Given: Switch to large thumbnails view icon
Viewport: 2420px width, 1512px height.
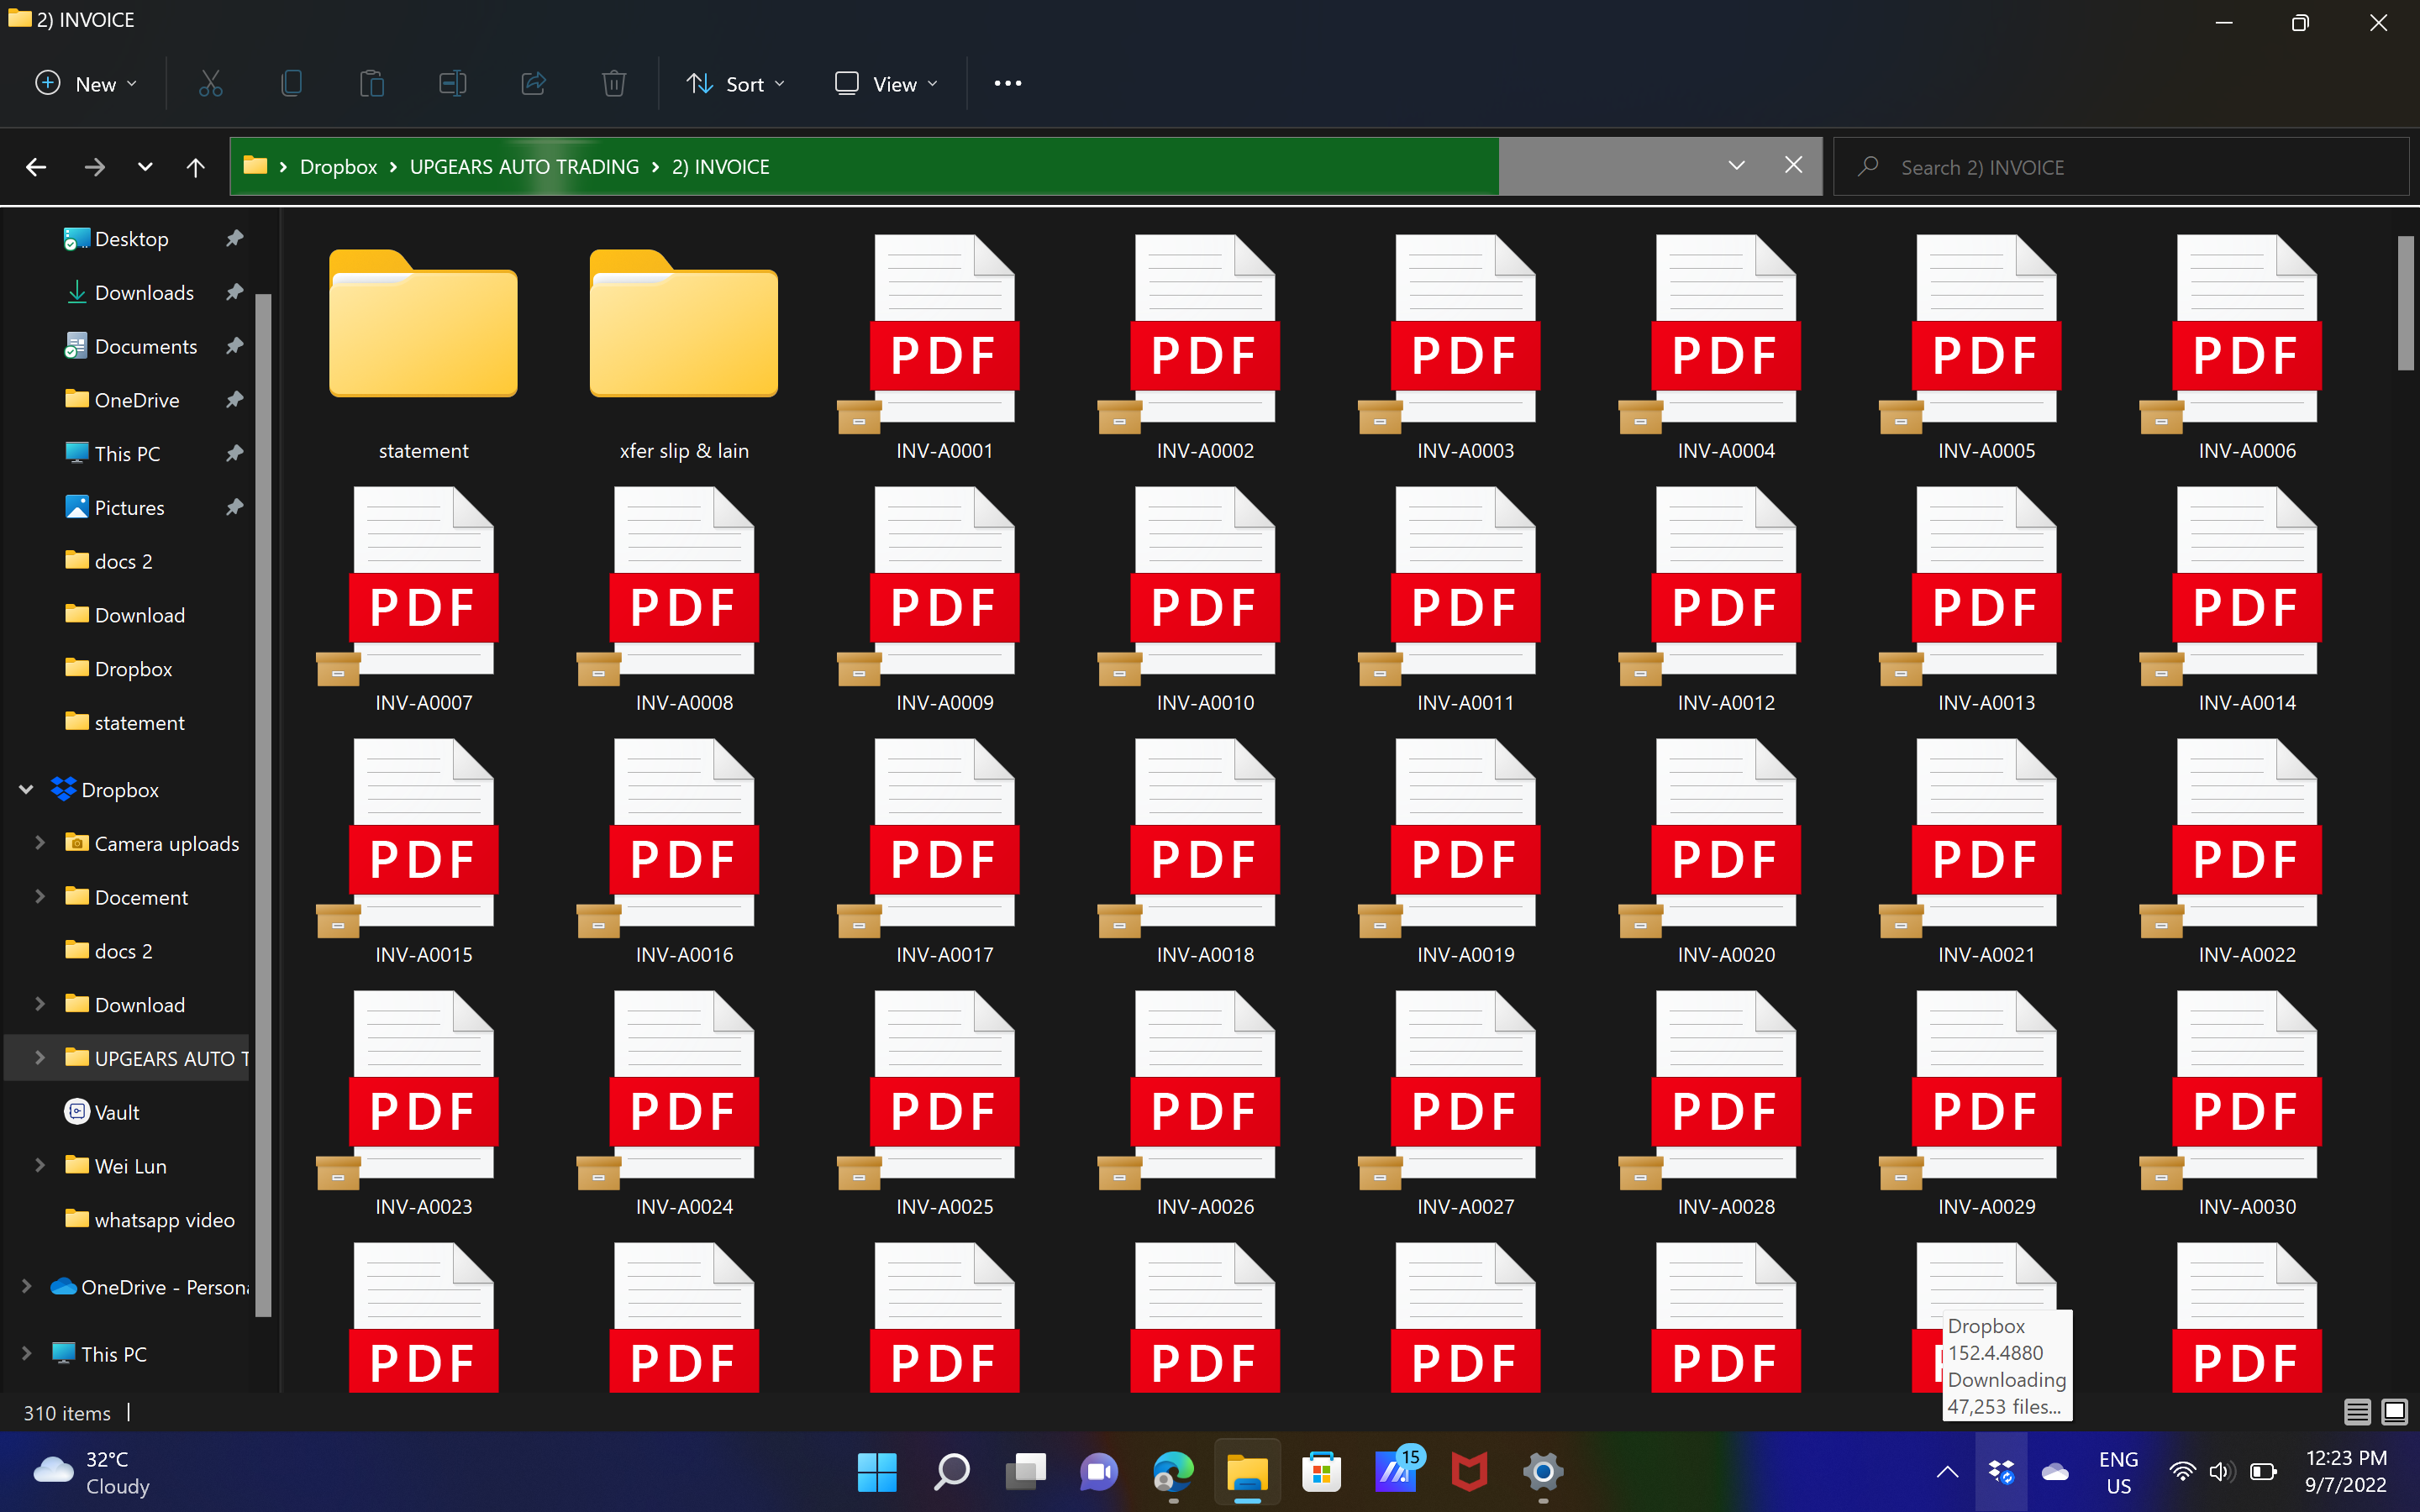Looking at the screenshot, I should (x=2395, y=1412).
